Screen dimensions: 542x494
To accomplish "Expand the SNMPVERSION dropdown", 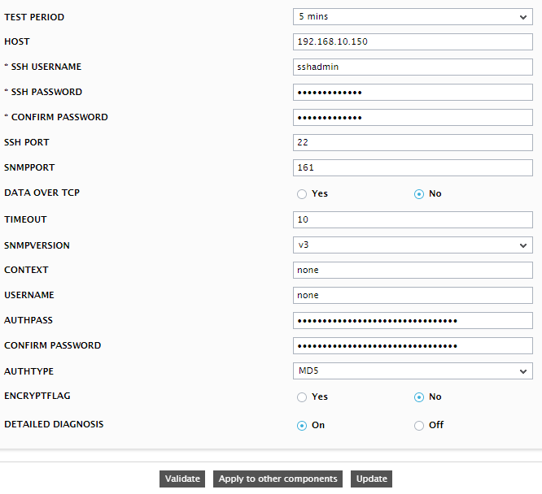I will pyautogui.click(x=413, y=245).
